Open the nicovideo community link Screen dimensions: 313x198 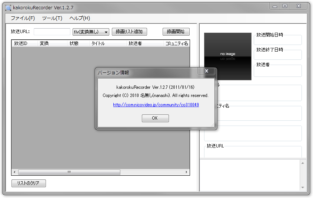[x=156, y=105]
